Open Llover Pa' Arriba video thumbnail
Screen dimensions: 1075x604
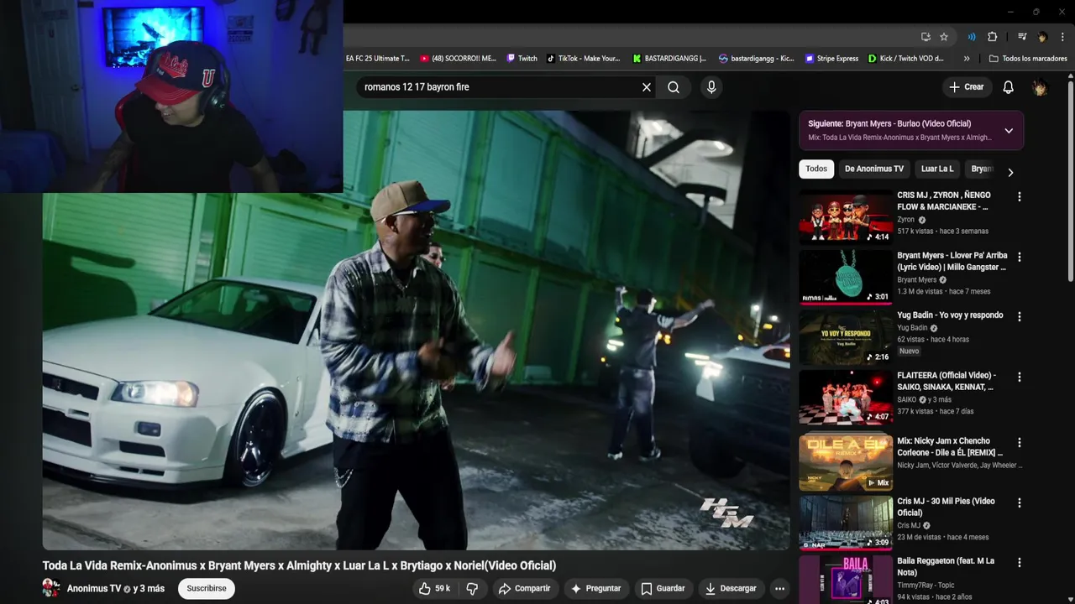[846, 277]
